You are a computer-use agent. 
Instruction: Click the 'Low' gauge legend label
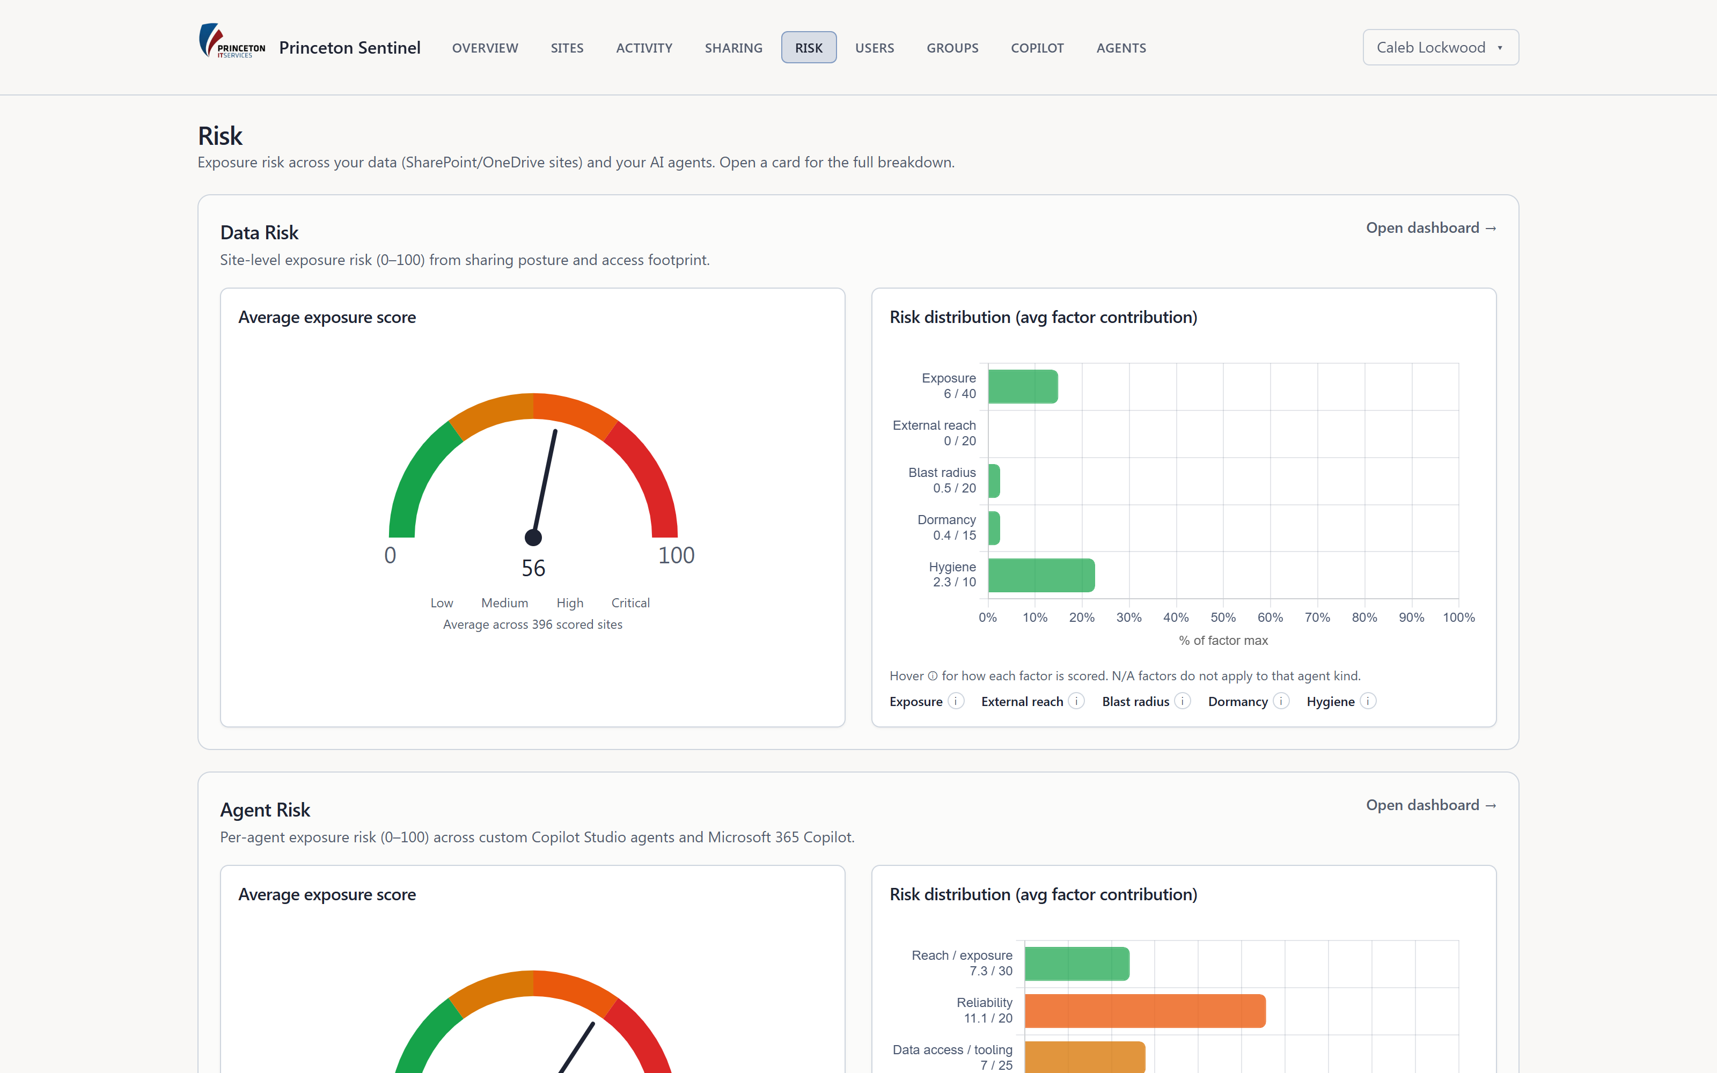click(x=441, y=602)
